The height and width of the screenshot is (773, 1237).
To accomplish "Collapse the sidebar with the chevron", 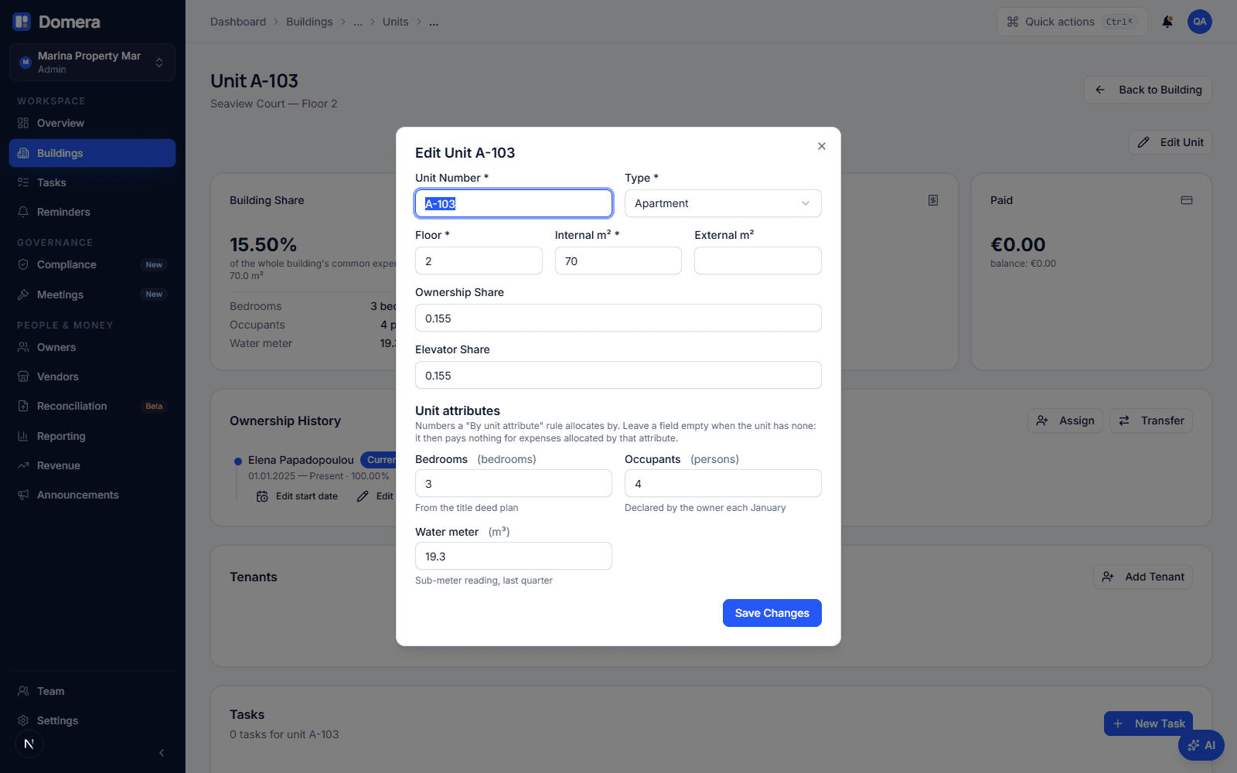I will click(162, 753).
